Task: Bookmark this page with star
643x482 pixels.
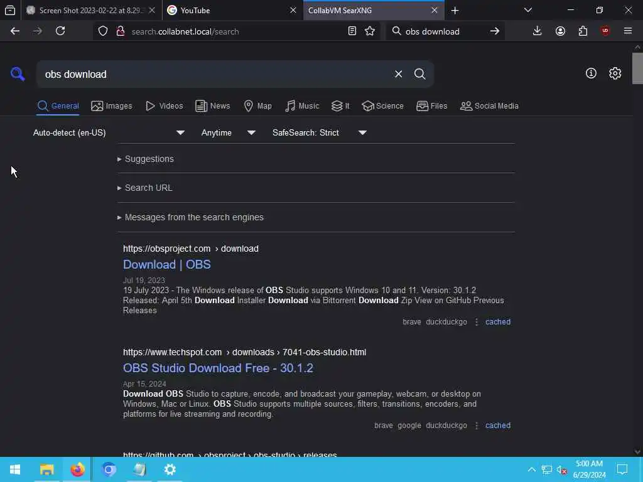Action: pyautogui.click(x=370, y=31)
